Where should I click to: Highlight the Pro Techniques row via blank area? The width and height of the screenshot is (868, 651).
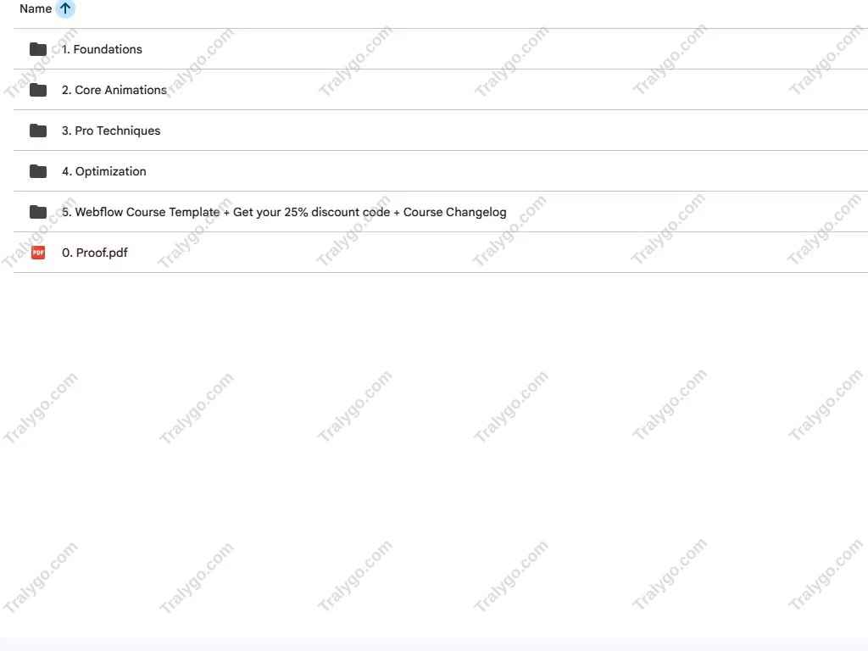pos(498,131)
